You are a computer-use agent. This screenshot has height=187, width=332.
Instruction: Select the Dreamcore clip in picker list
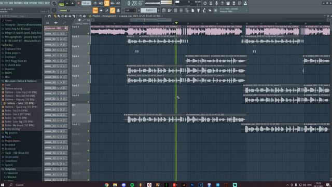pos(56,28)
